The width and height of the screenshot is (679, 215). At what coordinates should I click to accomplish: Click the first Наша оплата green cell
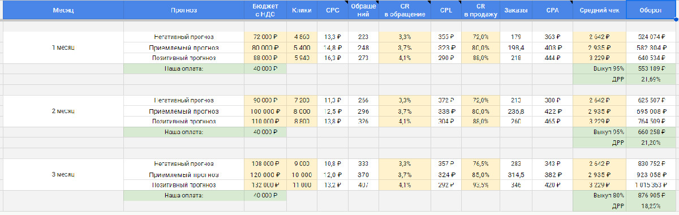[x=184, y=68]
